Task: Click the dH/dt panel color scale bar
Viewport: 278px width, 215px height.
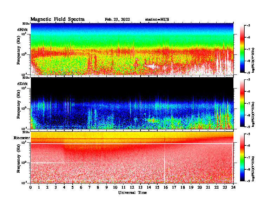Action: click(242, 49)
